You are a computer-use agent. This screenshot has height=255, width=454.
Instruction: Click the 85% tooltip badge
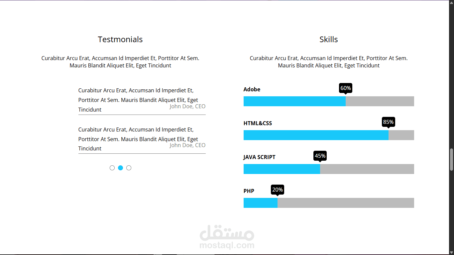(388, 122)
